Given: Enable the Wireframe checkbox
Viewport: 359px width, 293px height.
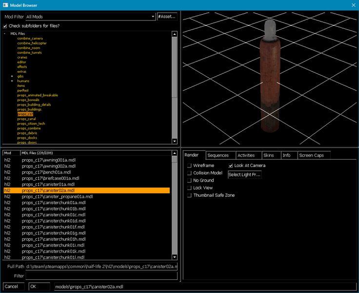Looking at the screenshot, I should 190,166.
